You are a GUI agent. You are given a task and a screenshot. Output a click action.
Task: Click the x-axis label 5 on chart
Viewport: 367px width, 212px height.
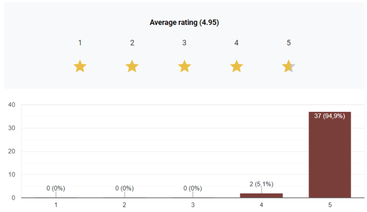pyautogui.click(x=329, y=205)
